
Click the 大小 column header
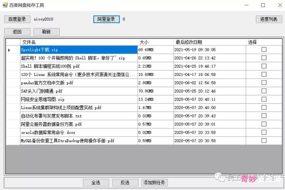tap(155, 42)
